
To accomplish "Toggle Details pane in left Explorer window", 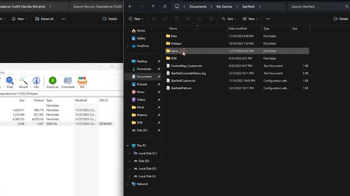I will (x=109, y=19).
